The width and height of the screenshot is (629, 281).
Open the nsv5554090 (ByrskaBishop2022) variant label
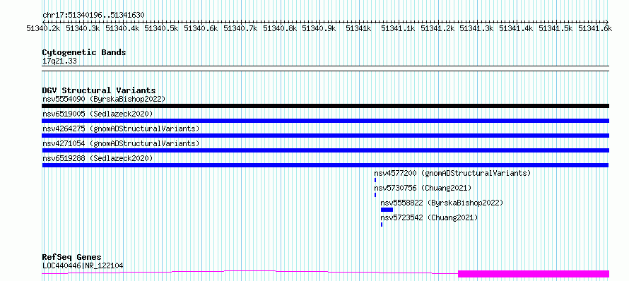pyautogui.click(x=104, y=99)
